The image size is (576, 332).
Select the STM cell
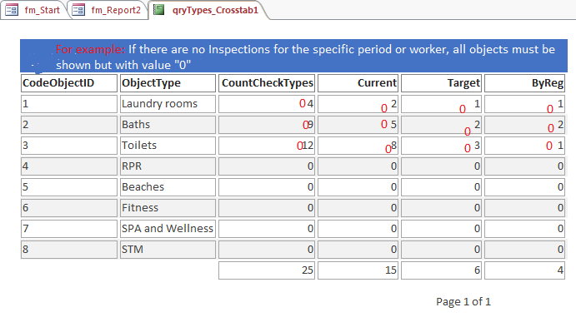point(168,250)
